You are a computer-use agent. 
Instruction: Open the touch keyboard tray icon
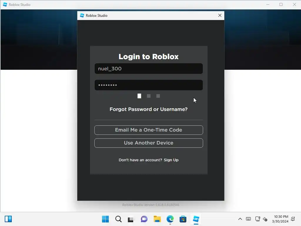(248, 219)
